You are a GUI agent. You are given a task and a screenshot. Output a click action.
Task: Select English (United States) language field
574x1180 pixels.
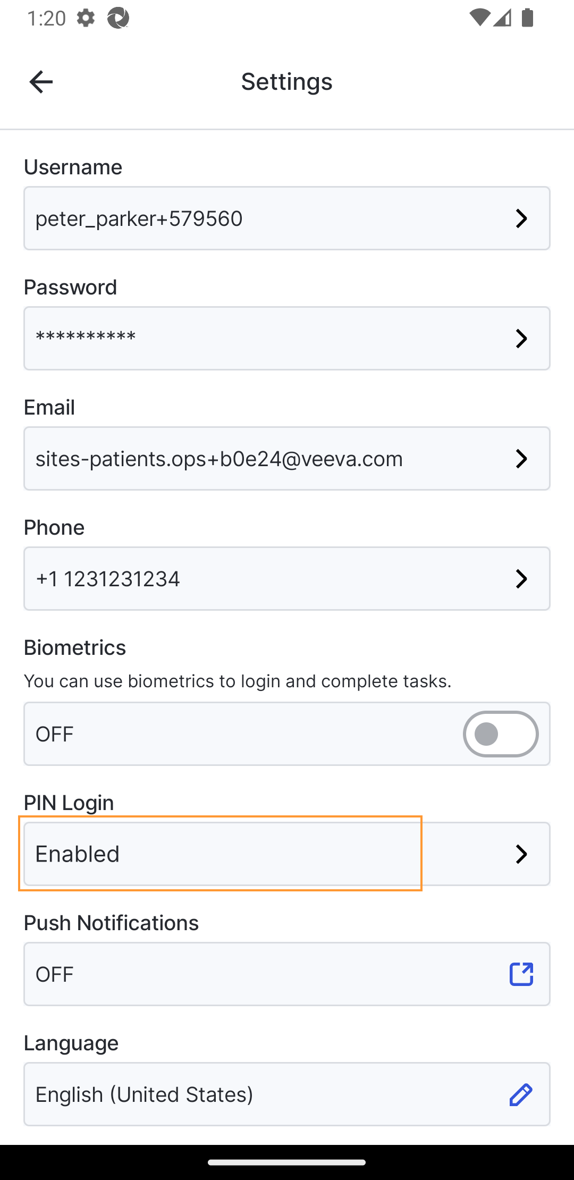255,1094
